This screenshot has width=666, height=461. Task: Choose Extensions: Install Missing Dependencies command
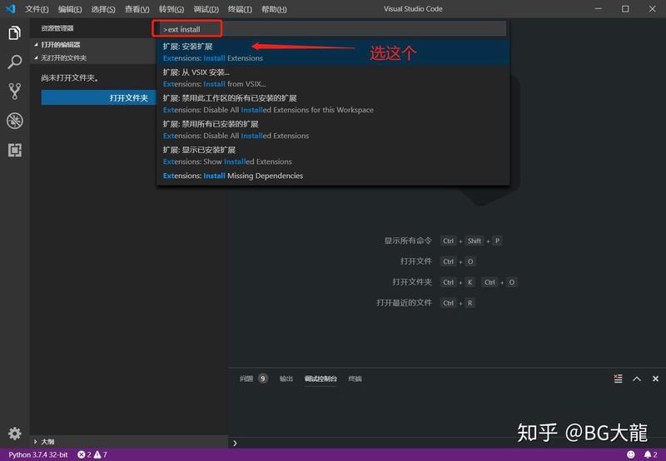click(x=333, y=176)
